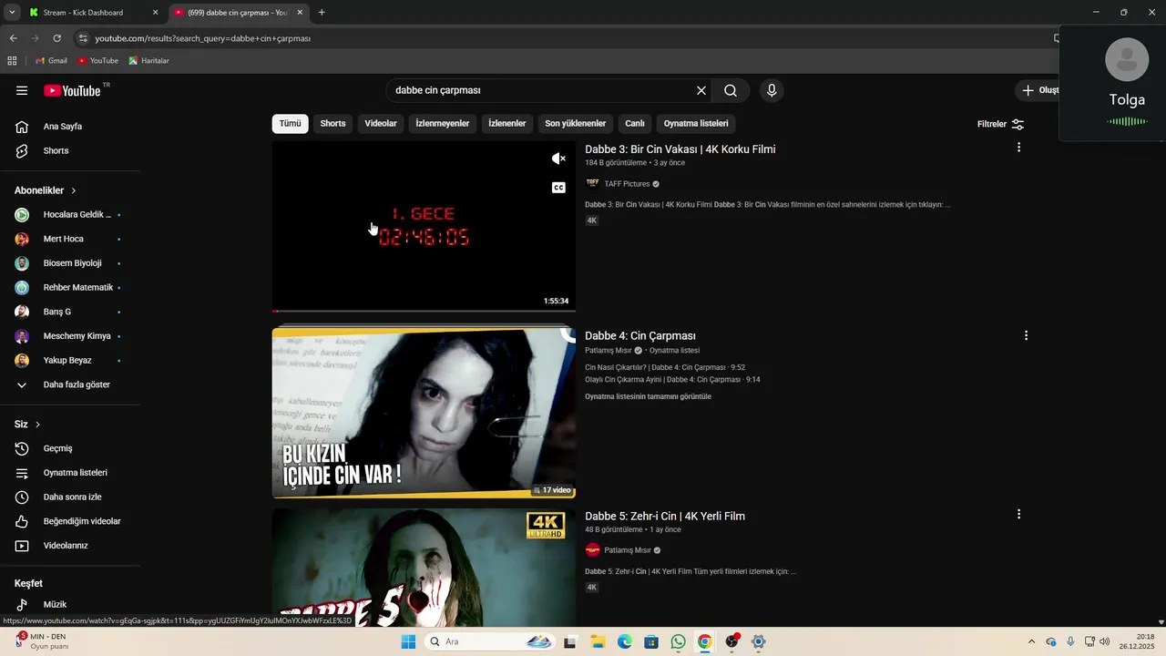Open Windows Start menu

point(408,641)
